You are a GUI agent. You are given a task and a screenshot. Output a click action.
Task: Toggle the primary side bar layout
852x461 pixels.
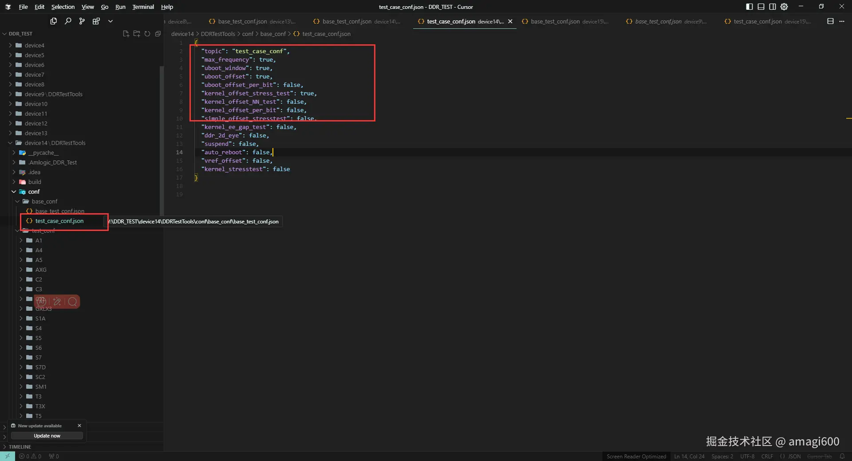coord(749,7)
